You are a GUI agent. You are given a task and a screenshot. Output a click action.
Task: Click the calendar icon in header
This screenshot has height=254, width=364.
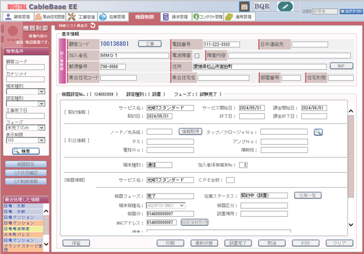pos(244,7)
